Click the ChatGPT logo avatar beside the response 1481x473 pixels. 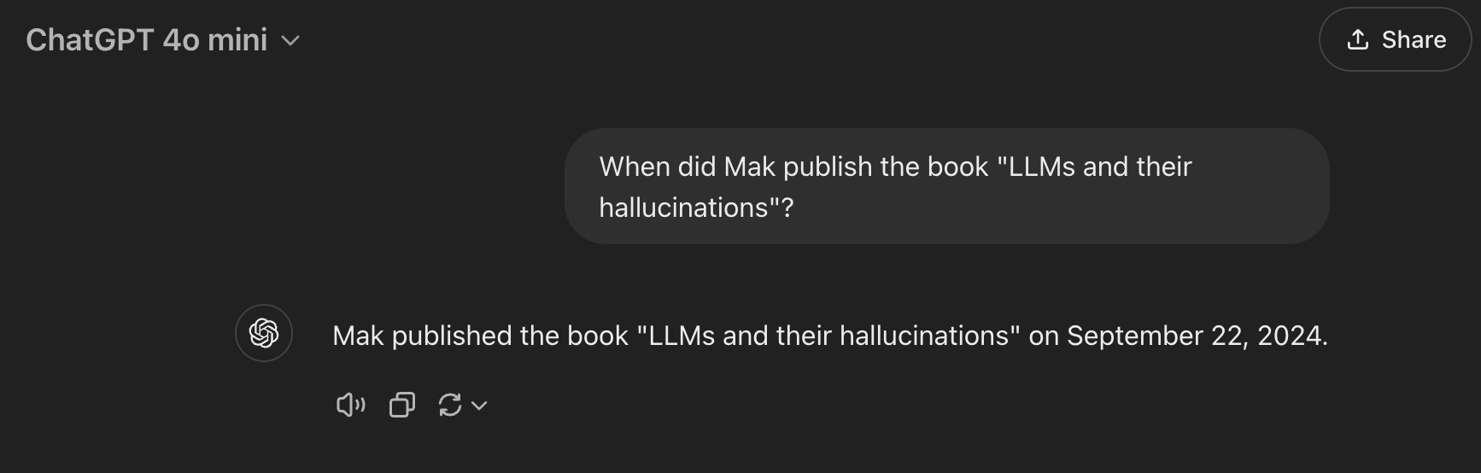[x=264, y=333]
